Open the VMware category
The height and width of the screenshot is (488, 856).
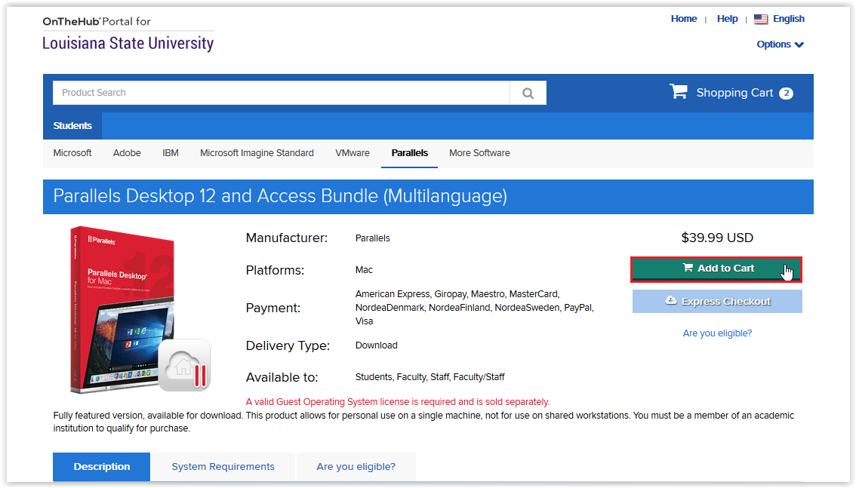tap(352, 153)
